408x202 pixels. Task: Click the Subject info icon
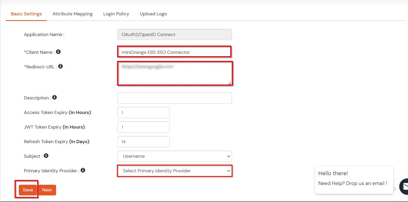(46, 156)
